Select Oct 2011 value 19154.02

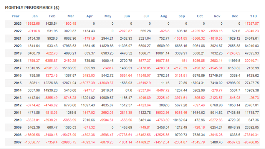click(198, 113)
